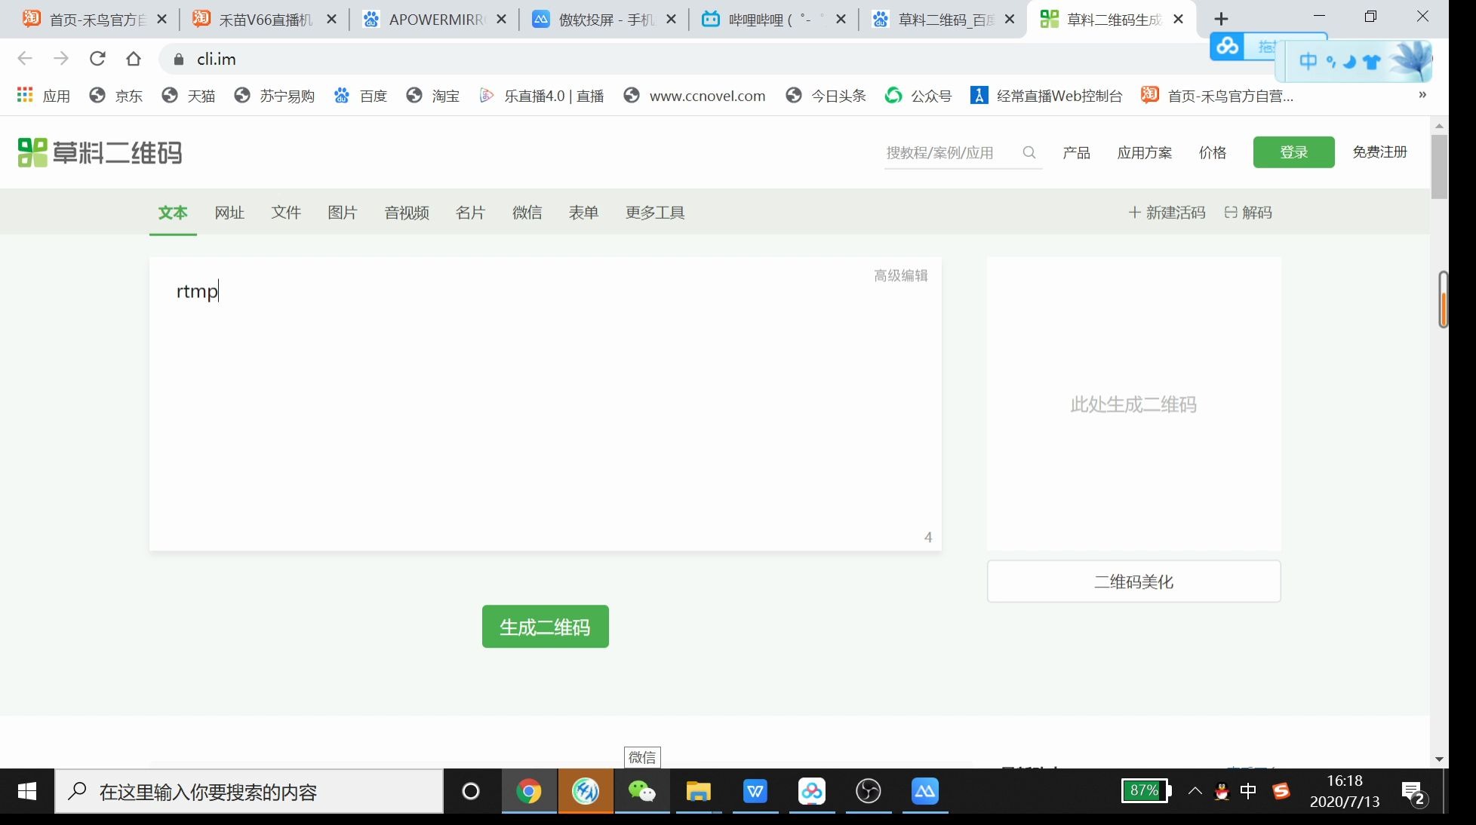Viewport: 1476px width, 825px height.
Task: Click 解码 decode link
Action: point(1248,213)
